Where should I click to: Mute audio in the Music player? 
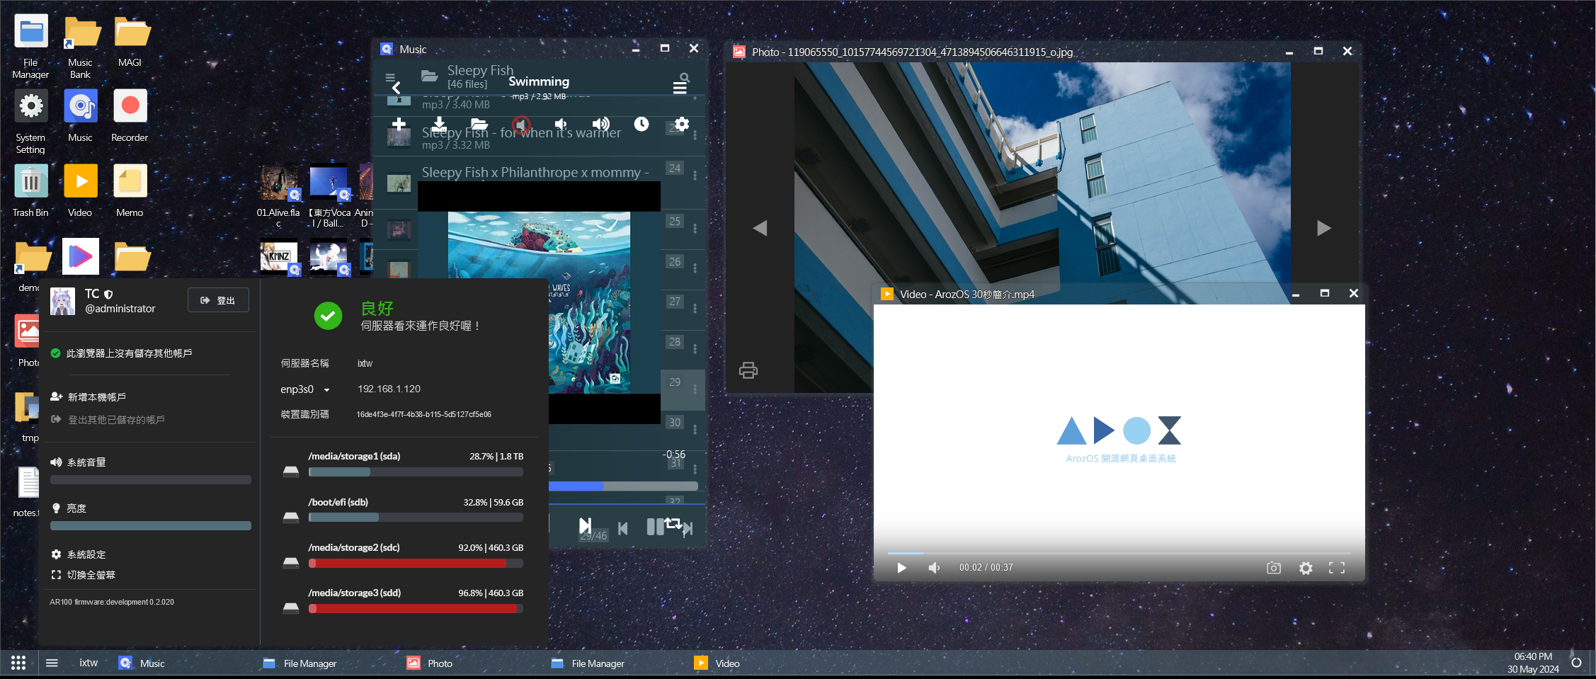pos(521,125)
